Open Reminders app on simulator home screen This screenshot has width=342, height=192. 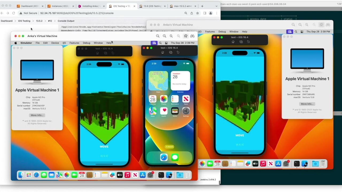point(175,99)
